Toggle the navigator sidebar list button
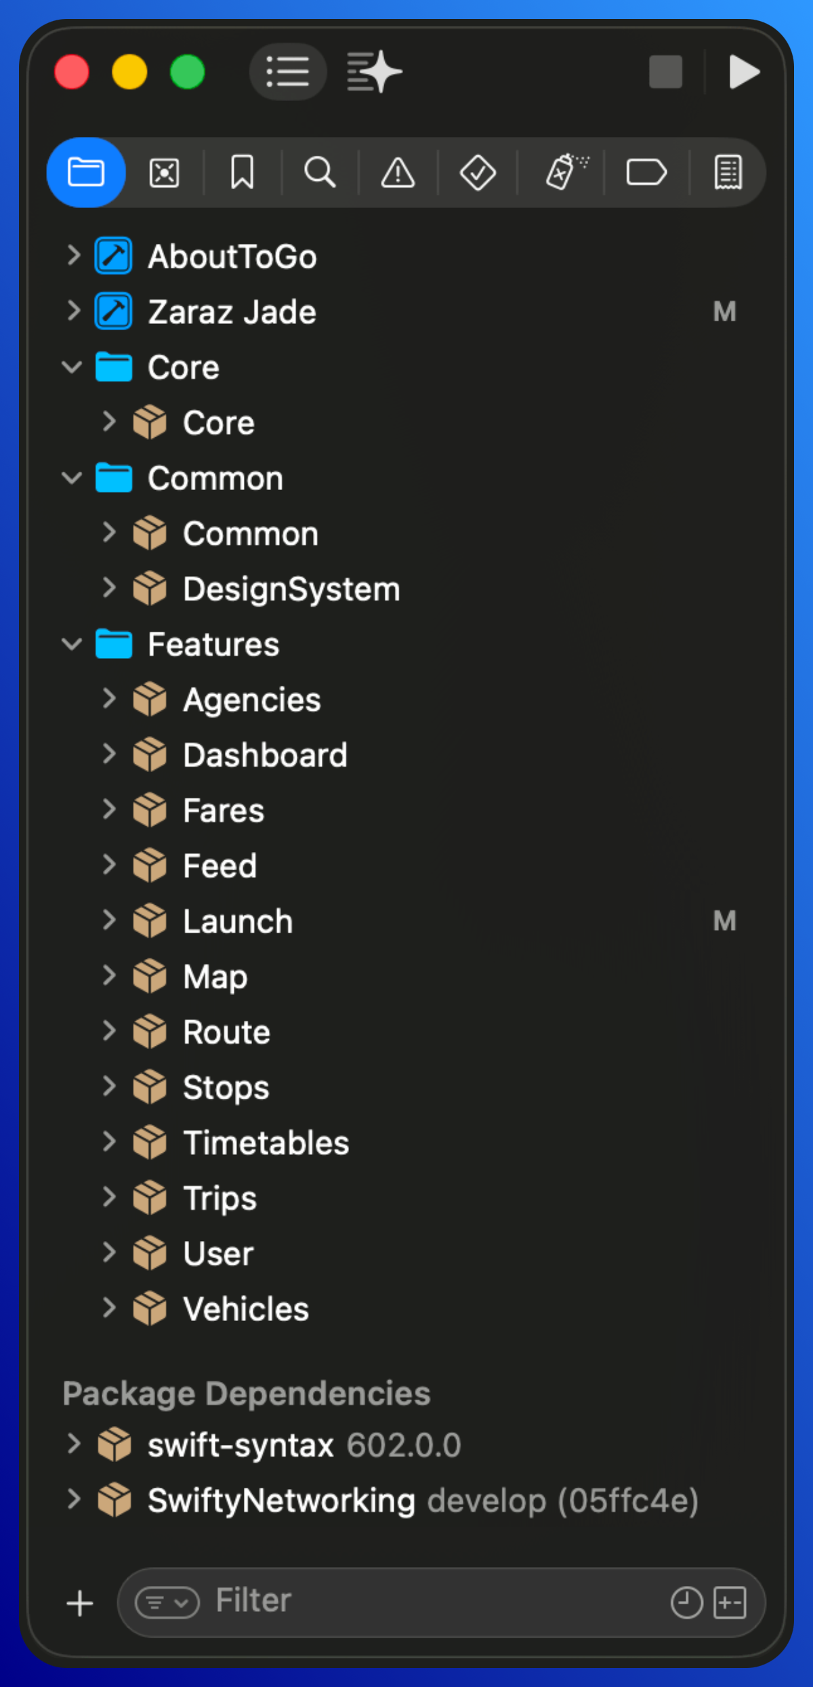The image size is (813, 1687). pos(288,72)
